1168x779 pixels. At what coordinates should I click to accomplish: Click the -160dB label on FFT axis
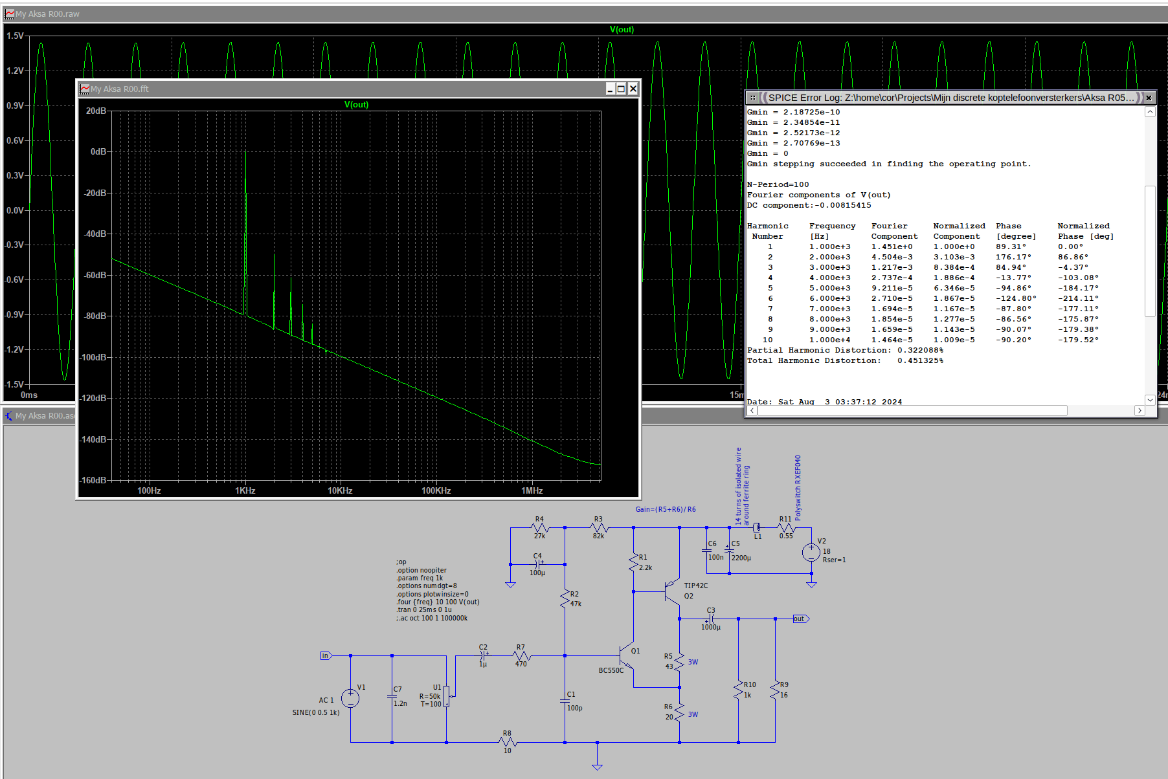[x=93, y=480]
